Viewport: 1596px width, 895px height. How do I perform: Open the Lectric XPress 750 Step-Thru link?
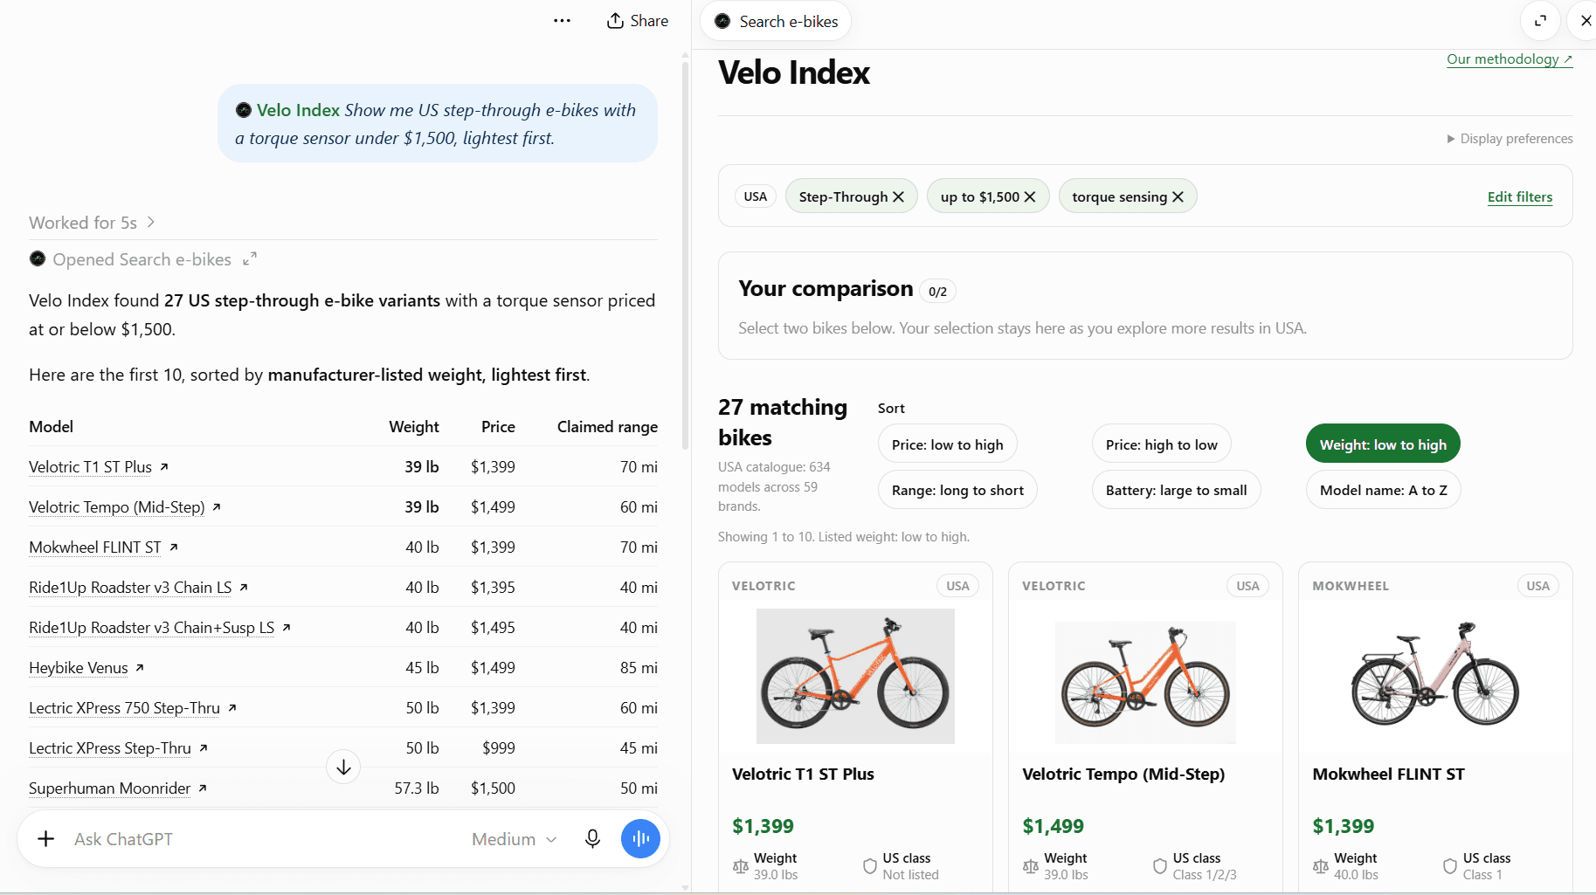click(124, 708)
